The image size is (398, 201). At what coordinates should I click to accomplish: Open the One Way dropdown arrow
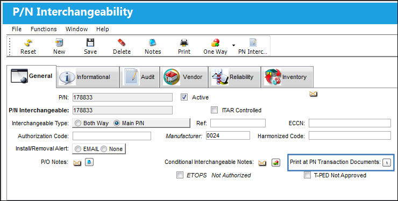click(x=233, y=46)
